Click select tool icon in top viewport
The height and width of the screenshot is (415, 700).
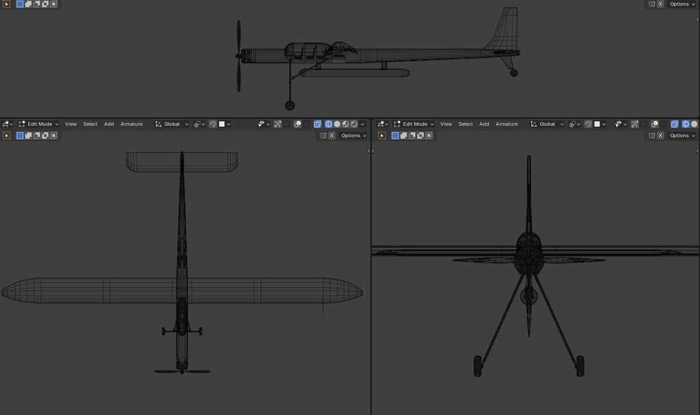(x=7, y=4)
